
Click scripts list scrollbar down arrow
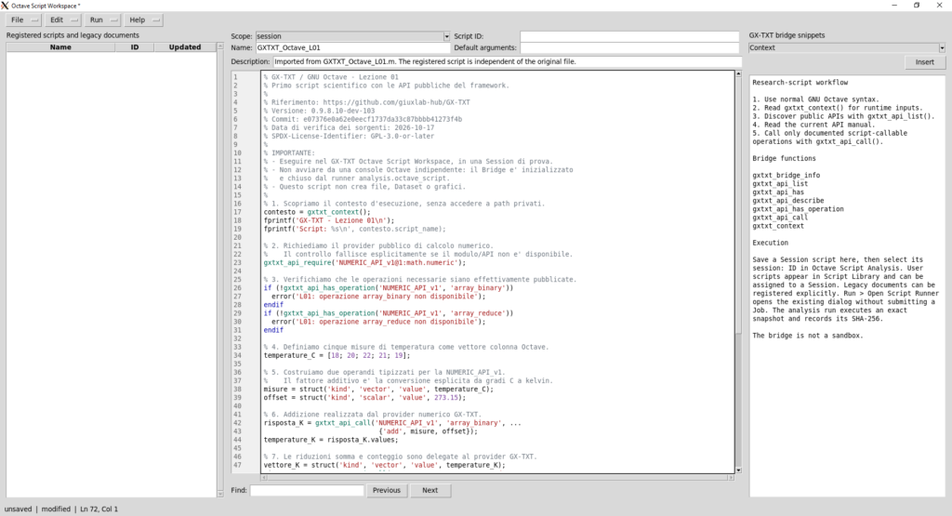[x=219, y=494]
